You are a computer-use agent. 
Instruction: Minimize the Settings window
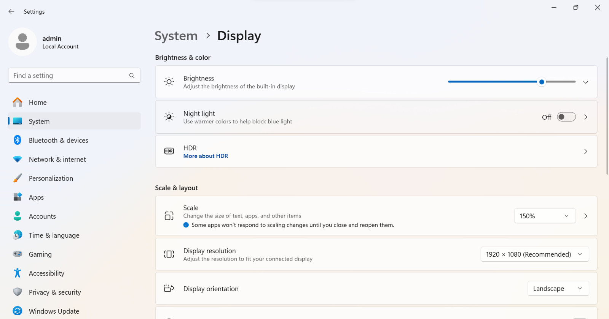coord(554,8)
